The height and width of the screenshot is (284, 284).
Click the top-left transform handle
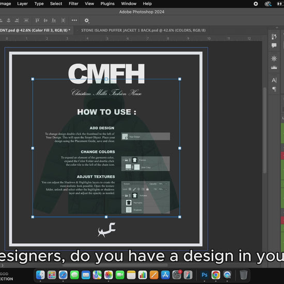click(x=33, y=79)
